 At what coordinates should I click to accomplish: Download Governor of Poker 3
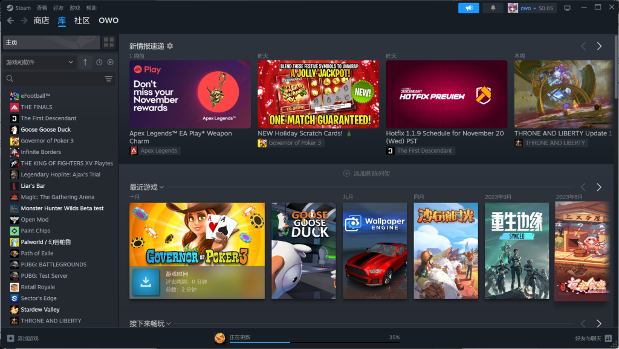pos(146,283)
